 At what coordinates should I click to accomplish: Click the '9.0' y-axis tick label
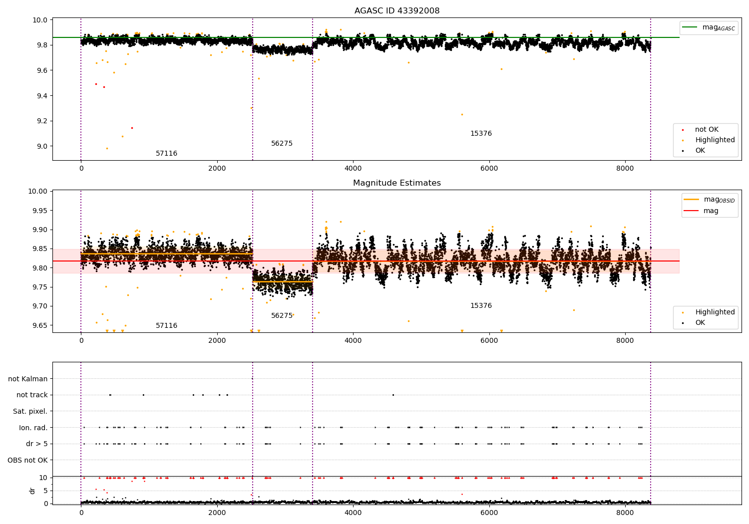[x=42, y=147]
